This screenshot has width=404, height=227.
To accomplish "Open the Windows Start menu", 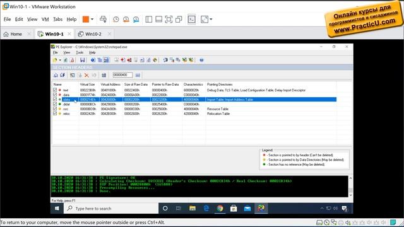I will pos(57,209).
